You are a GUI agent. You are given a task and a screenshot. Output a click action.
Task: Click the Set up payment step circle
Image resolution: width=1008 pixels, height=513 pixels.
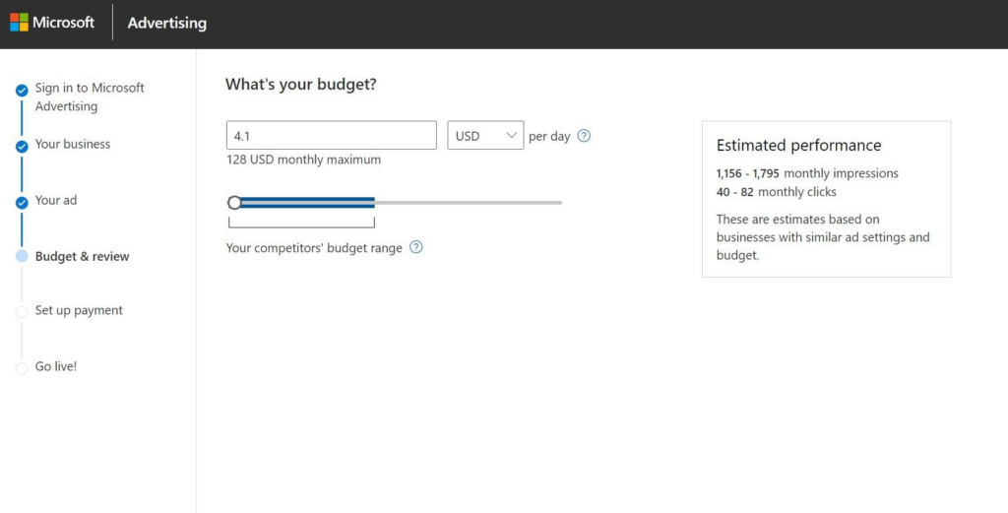(x=22, y=312)
